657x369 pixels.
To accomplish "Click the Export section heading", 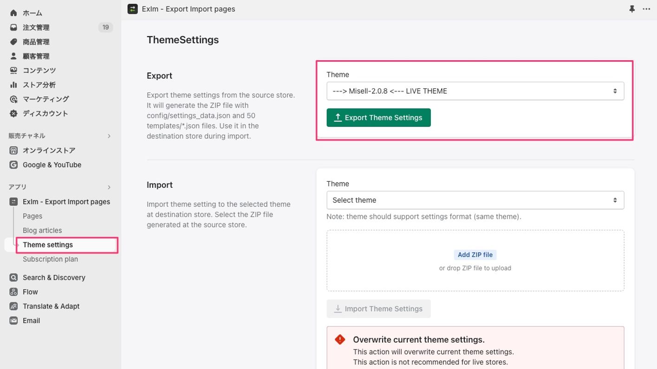I will click(159, 76).
